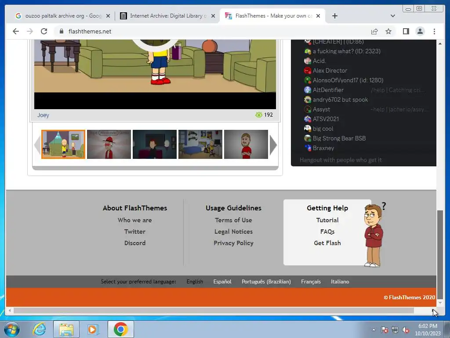The image size is (450, 338).
Task: Close the Google search tab
Action: point(108,16)
